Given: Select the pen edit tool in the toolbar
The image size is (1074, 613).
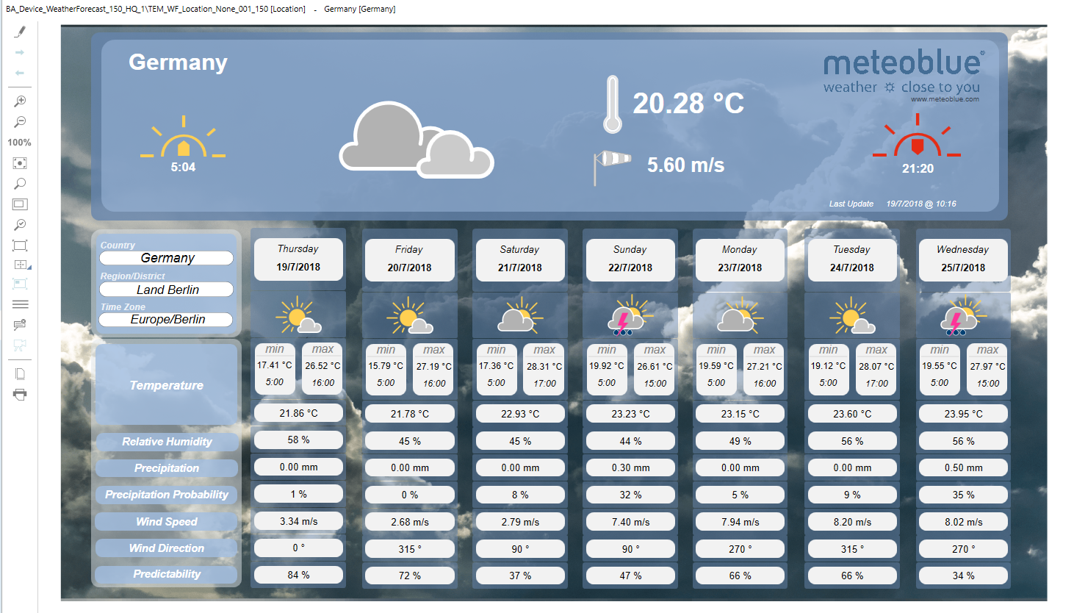Looking at the screenshot, I should 19,31.
